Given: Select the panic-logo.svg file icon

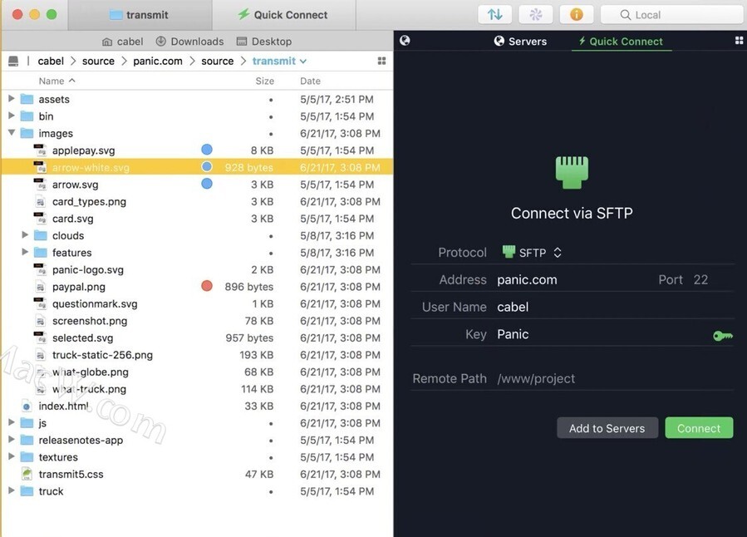Looking at the screenshot, I should click(x=41, y=269).
